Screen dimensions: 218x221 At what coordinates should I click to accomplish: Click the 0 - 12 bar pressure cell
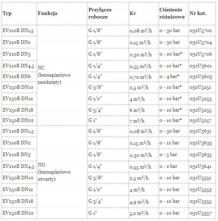click(x=170, y=143)
